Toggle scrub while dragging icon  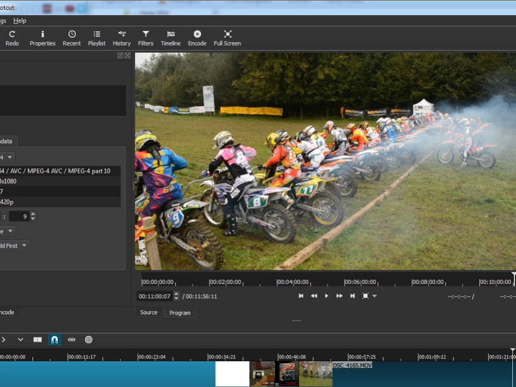(x=71, y=340)
